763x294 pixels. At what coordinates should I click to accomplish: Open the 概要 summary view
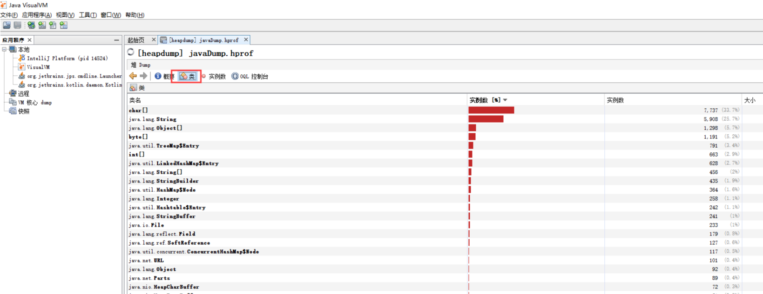tap(164, 76)
